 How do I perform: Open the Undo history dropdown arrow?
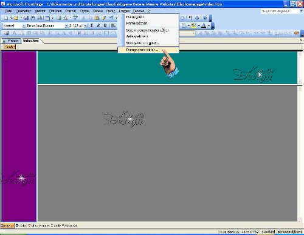(116, 18)
